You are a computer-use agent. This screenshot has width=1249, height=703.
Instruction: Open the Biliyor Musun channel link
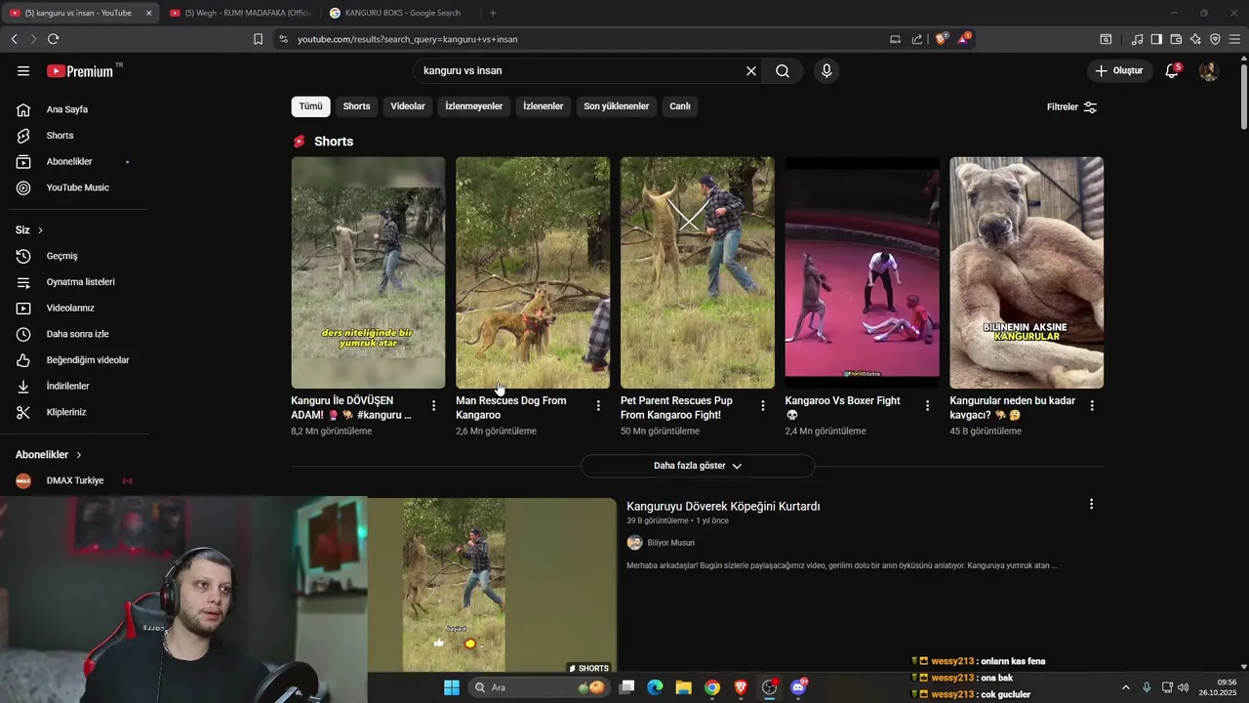pyautogui.click(x=671, y=543)
